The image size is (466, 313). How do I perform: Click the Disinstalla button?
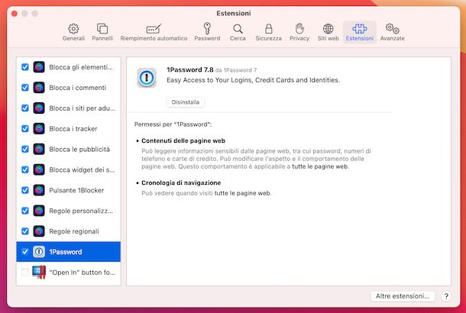(x=186, y=102)
